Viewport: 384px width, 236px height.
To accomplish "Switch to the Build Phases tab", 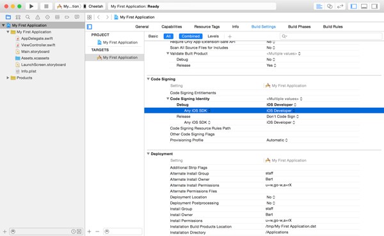I will point(300,26).
